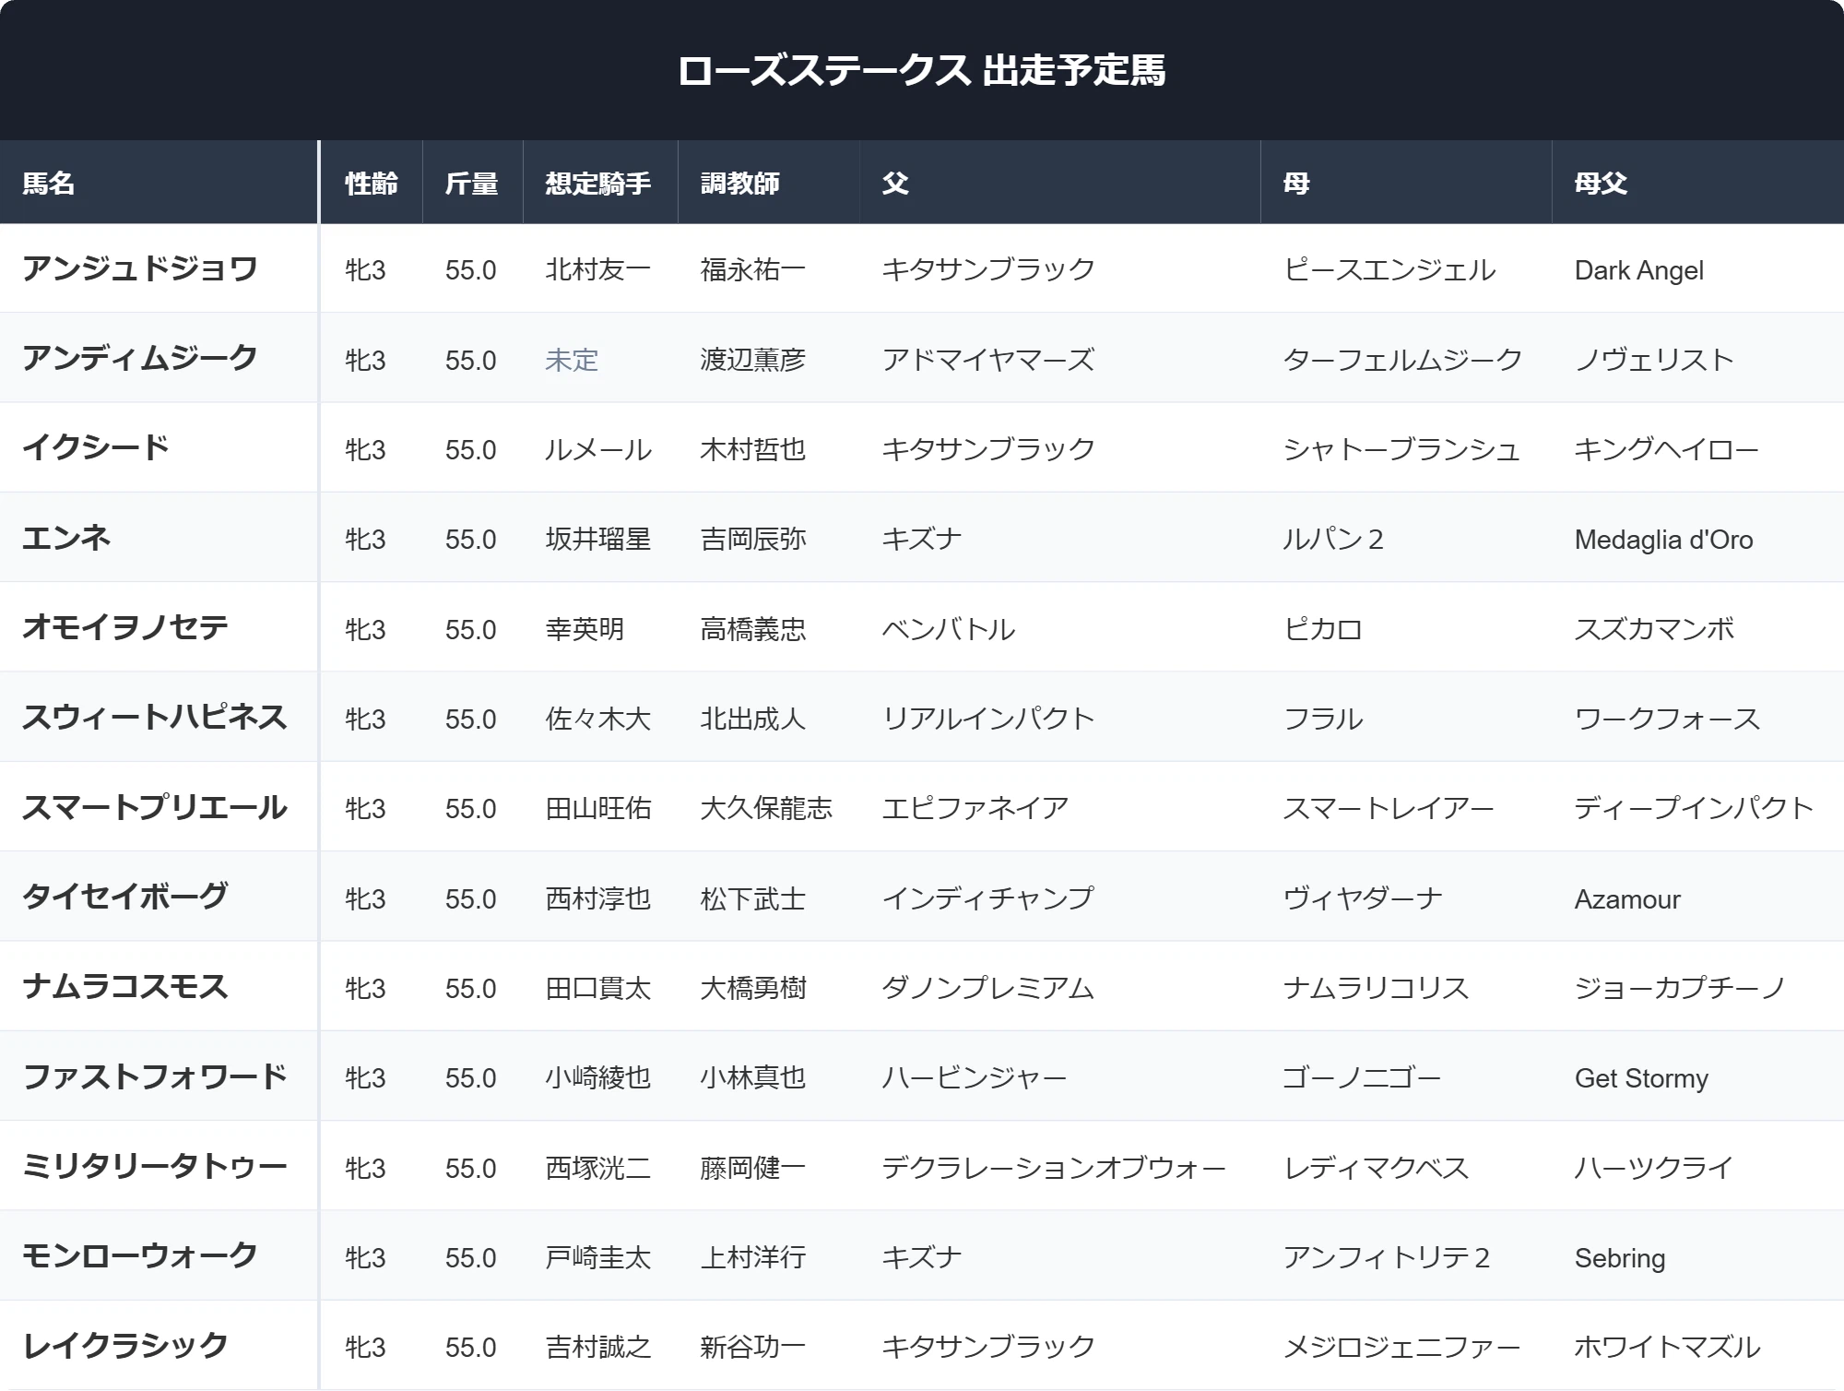Select horse スマートプリエール

pyautogui.click(x=155, y=807)
